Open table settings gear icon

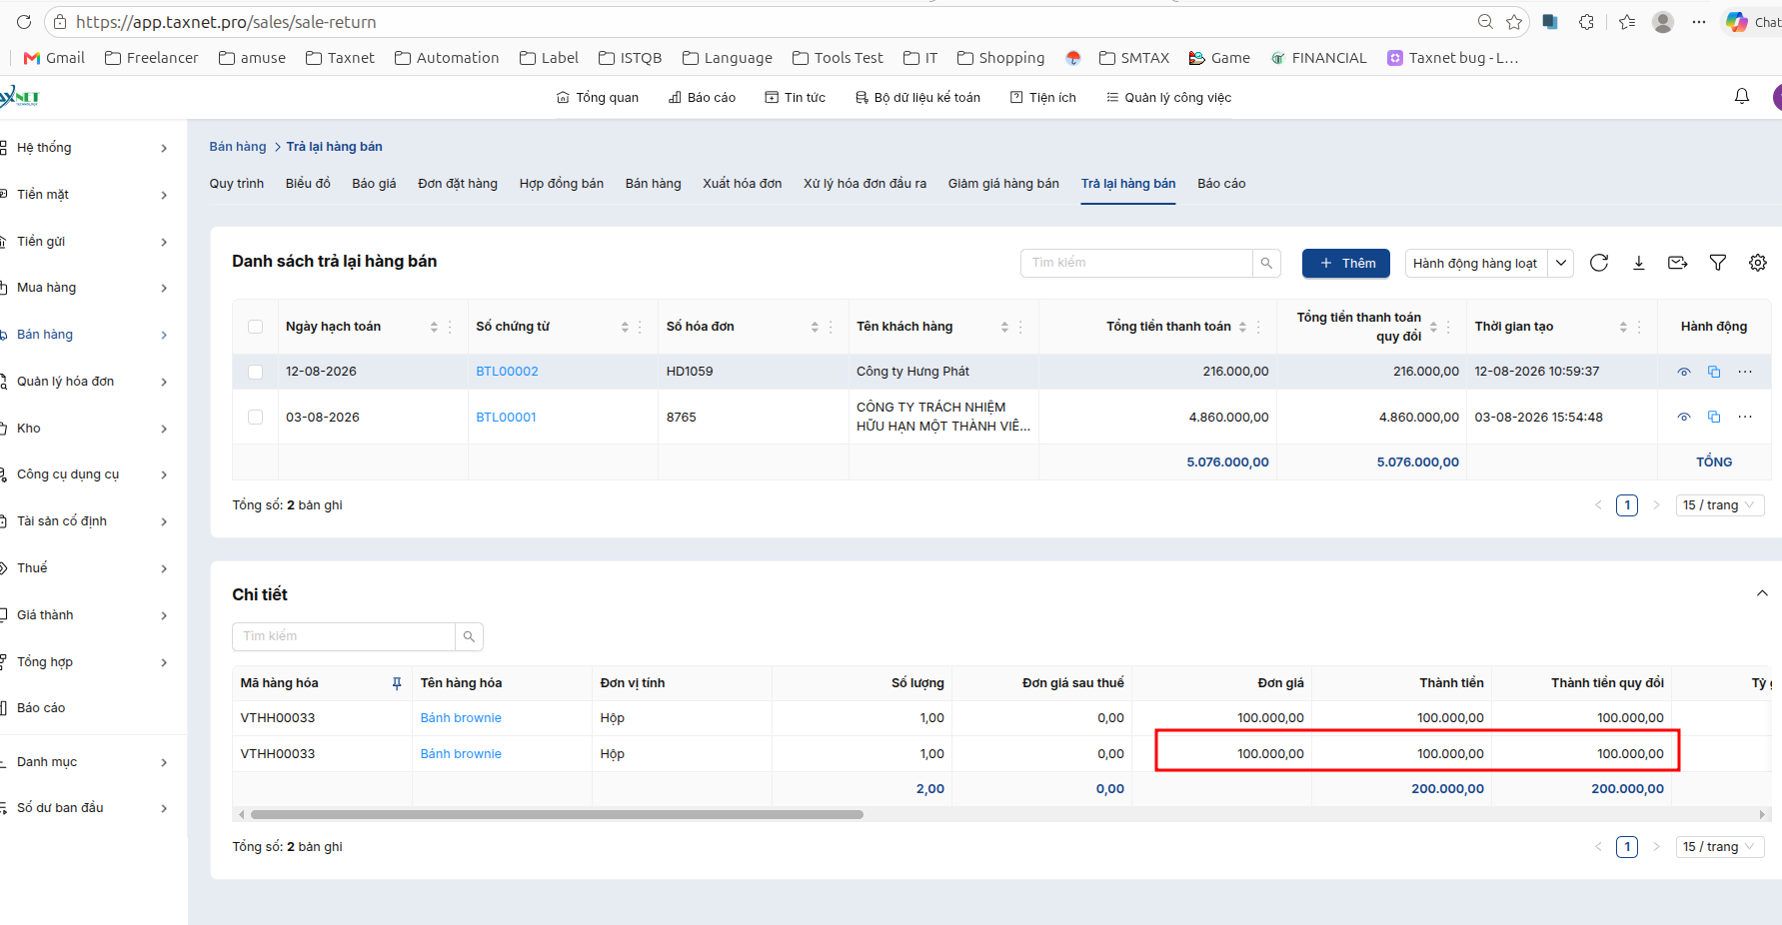coord(1758,263)
